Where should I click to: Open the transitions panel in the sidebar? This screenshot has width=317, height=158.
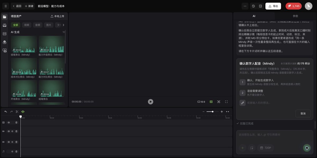4,34
